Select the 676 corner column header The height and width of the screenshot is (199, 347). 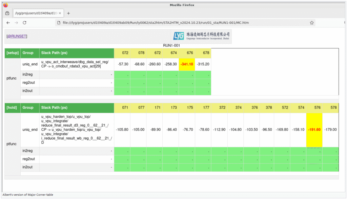click(187, 53)
